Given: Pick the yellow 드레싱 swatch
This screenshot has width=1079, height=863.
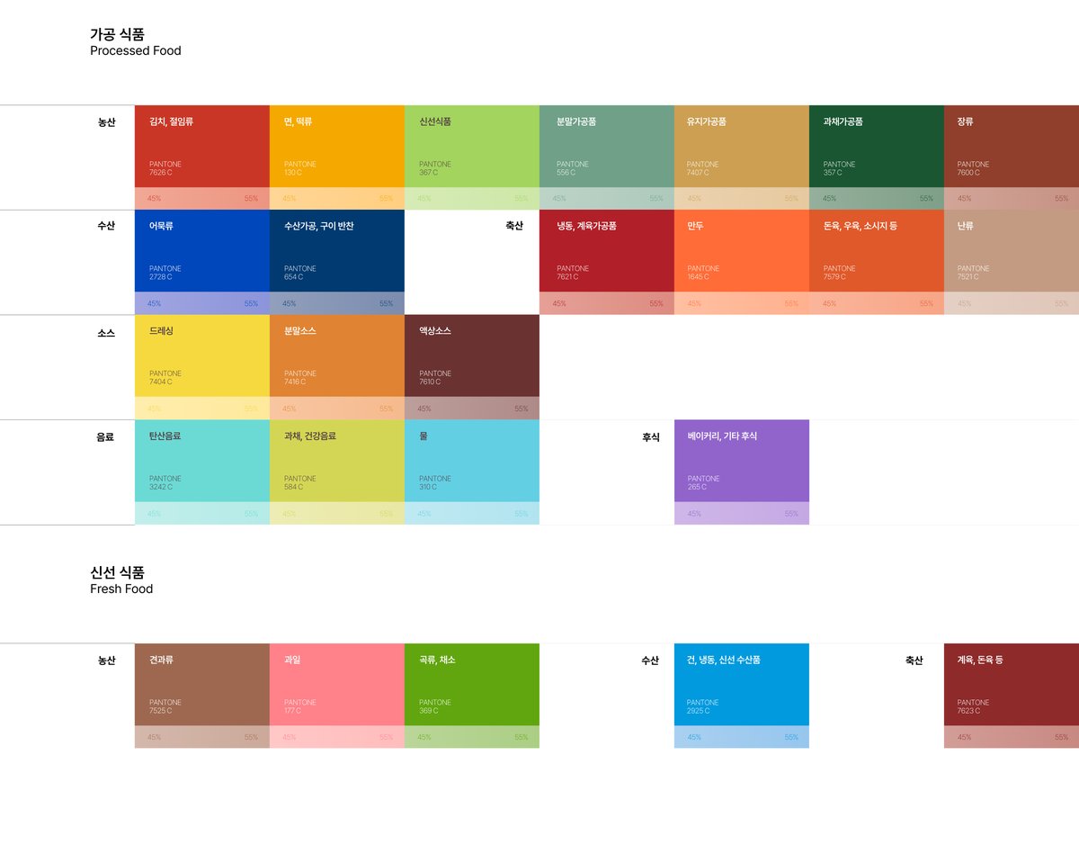Looking at the screenshot, I should (201, 355).
